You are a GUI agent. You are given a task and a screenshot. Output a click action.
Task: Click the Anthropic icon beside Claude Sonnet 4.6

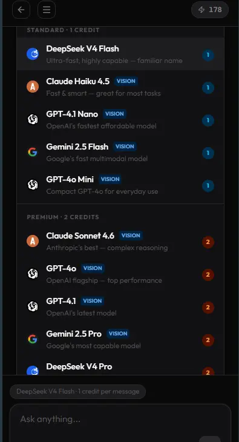coord(33,241)
